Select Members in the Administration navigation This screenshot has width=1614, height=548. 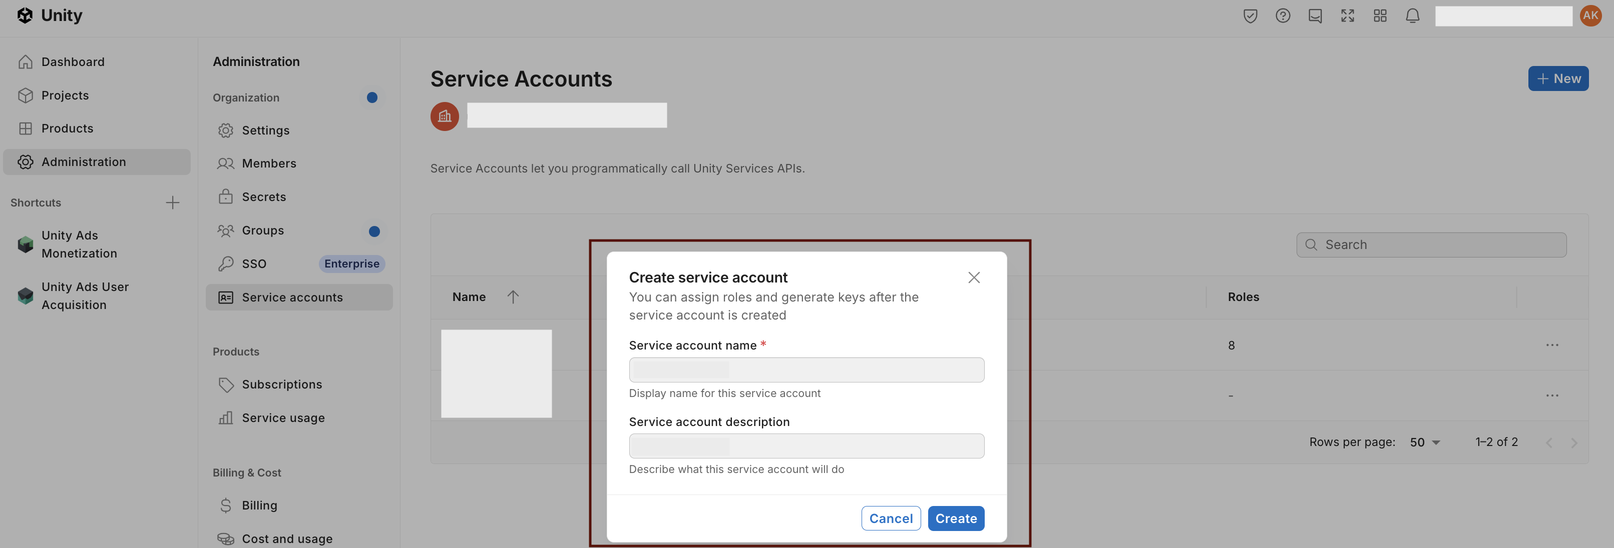click(x=269, y=163)
